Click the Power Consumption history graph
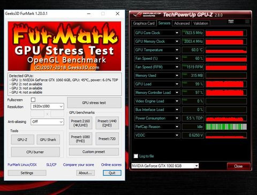 coord(226,118)
